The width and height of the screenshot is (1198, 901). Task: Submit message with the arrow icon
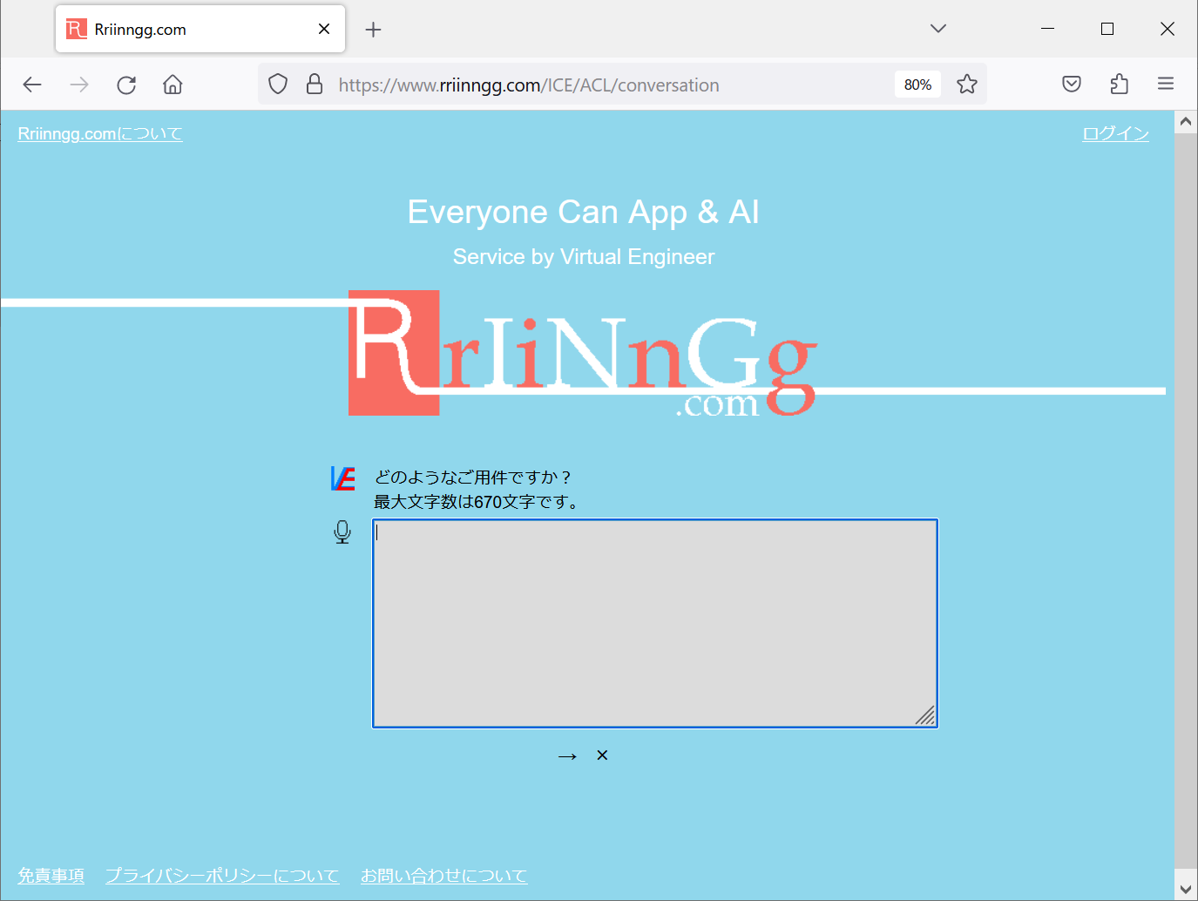click(567, 756)
